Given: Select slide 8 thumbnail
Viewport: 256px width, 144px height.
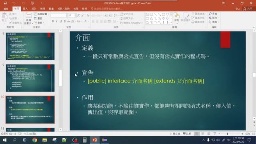Looking at the screenshot, I should (x=30, y=46).
